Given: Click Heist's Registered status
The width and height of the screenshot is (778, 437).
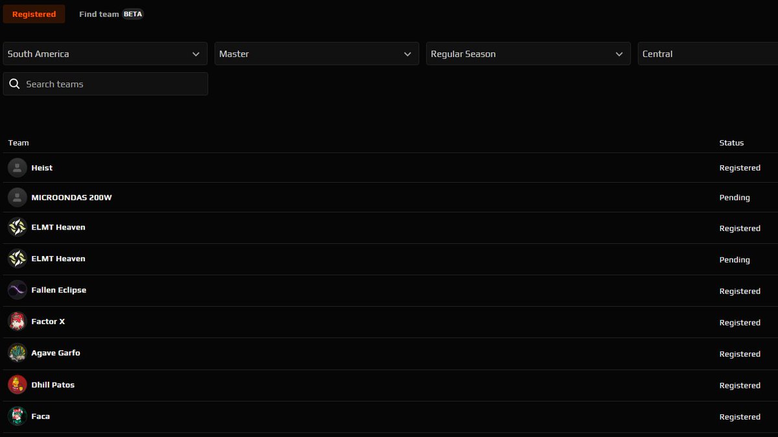Looking at the screenshot, I should (740, 168).
